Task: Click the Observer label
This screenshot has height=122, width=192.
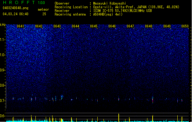Action: 62,3
